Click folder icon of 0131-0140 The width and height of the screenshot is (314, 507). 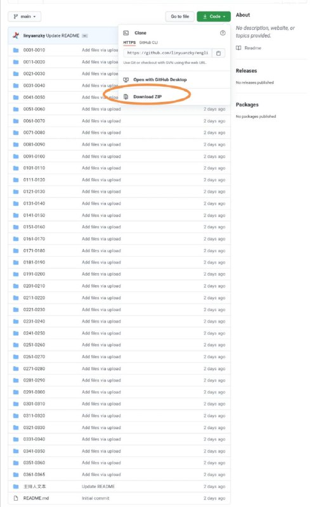point(15,203)
